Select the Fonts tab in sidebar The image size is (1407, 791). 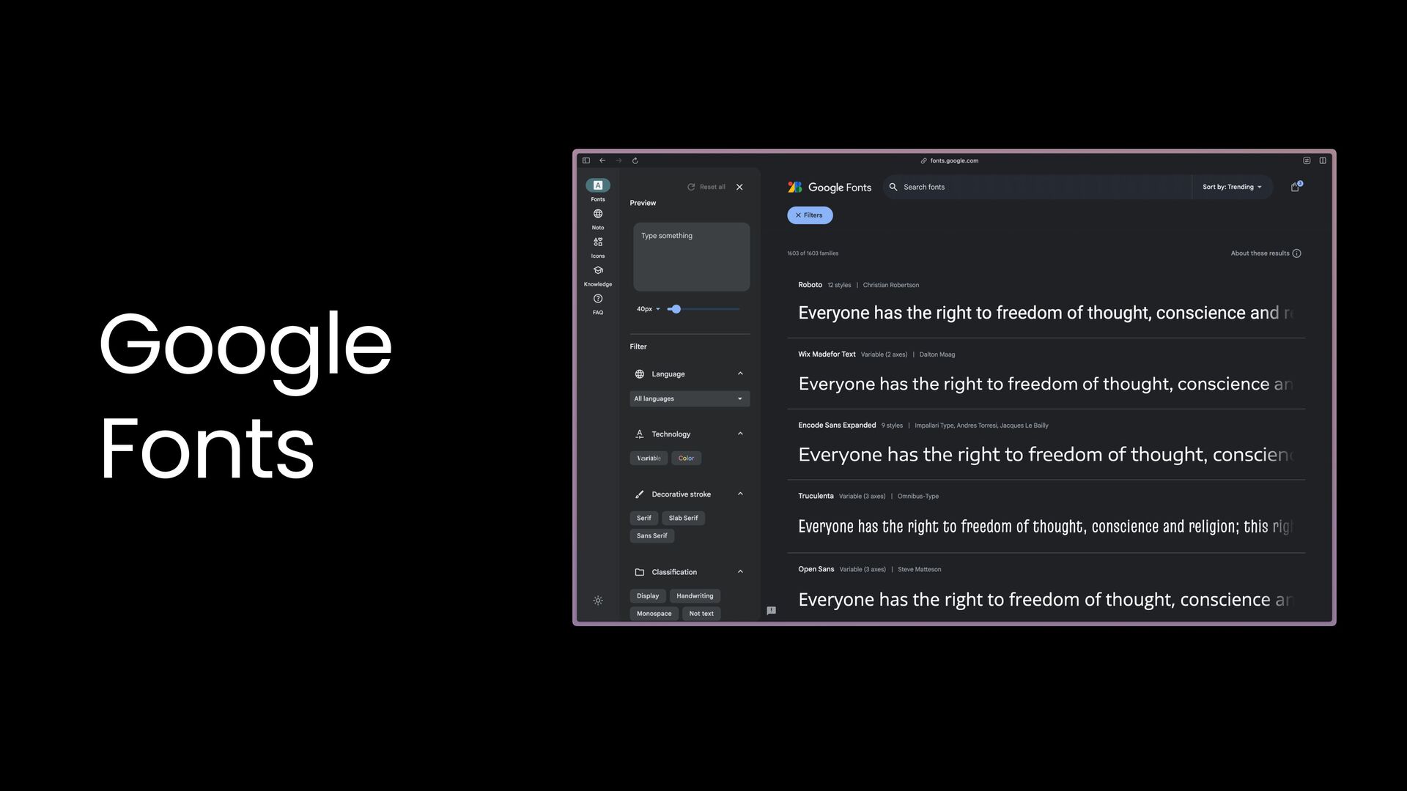coord(598,186)
